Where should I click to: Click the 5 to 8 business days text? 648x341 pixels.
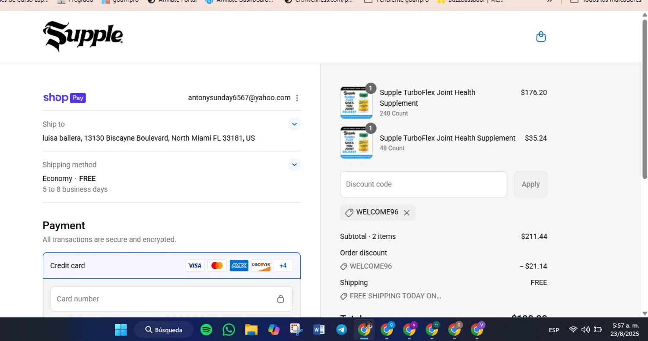pos(75,189)
